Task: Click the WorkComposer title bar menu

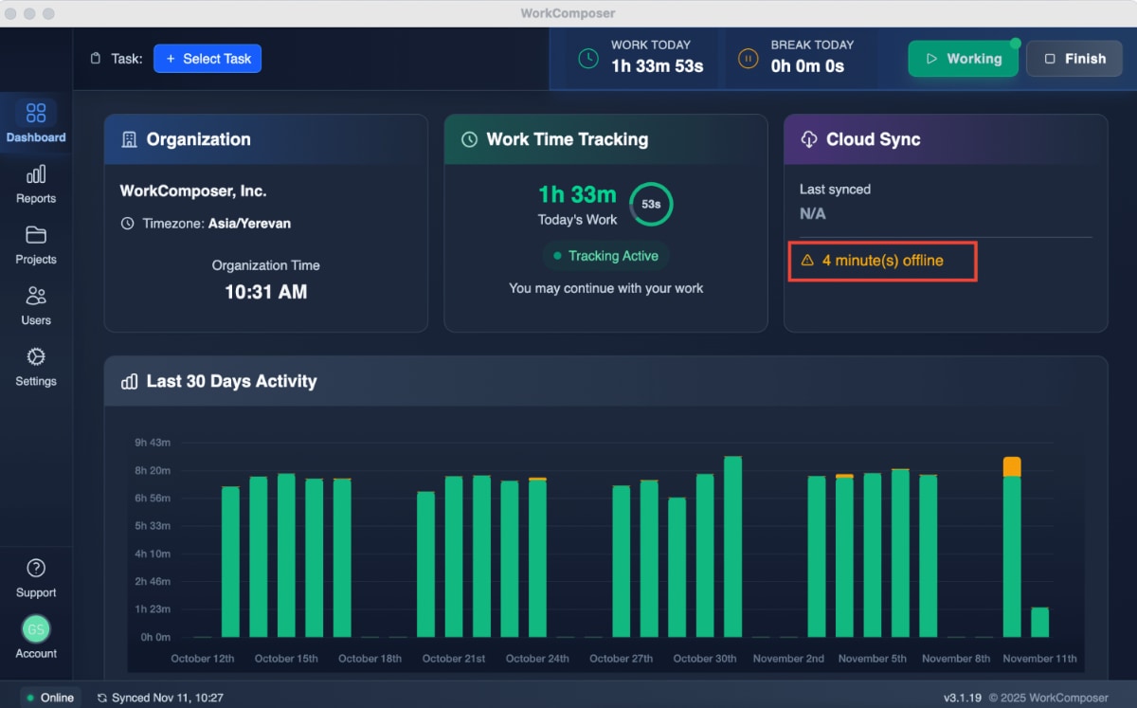Action: pyautogui.click(x=568, y=12)
